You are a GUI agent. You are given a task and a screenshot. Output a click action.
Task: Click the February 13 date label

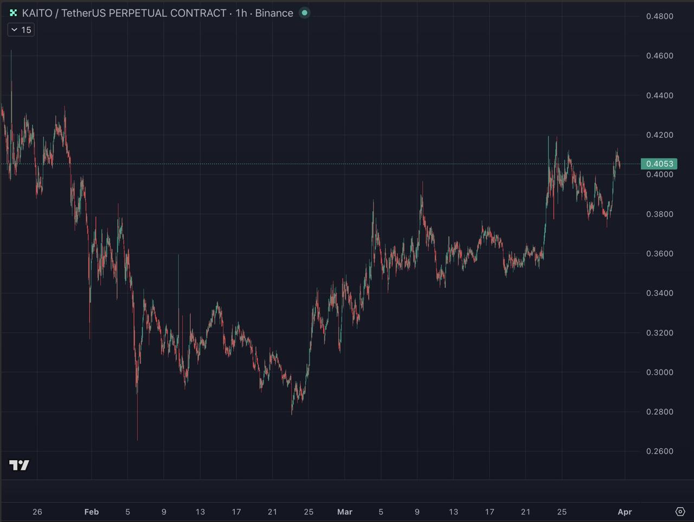(200, 512)
